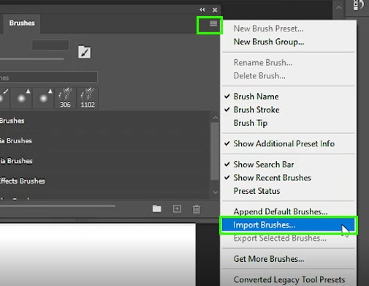Choose Converted Legacy Tool Presets item
Viewport: 369px width, 286px height.
pyautogui.click(x=289, y=279)
